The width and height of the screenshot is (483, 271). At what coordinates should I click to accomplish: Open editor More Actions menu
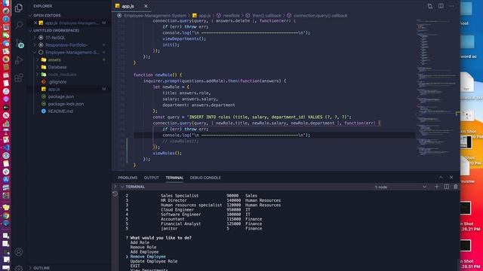coord(451,6)
